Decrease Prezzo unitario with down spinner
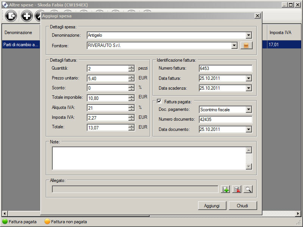303x227 pixels. 131,80
